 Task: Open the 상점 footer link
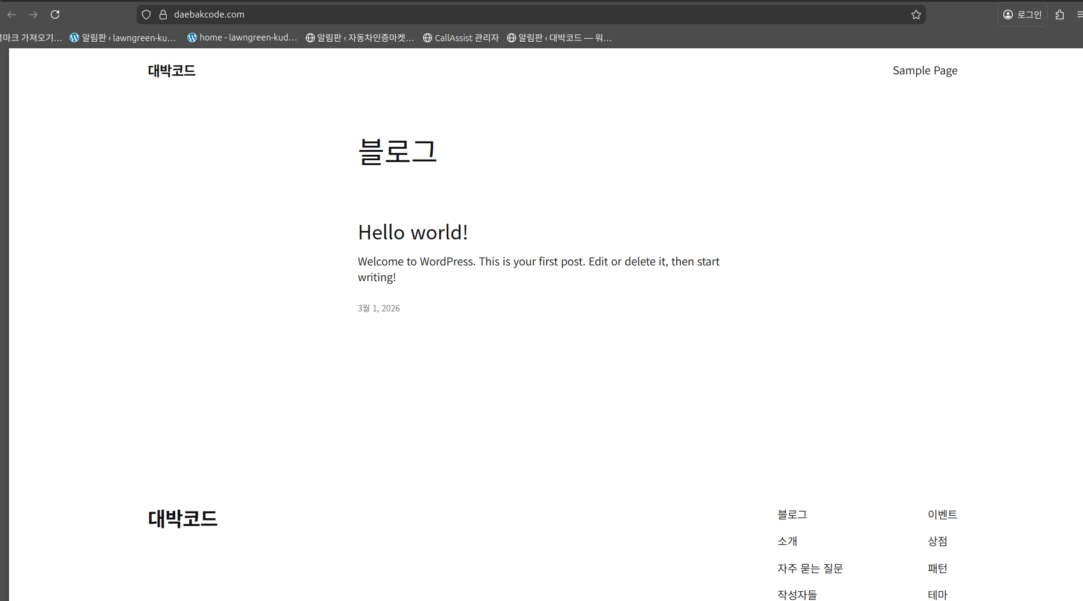[937, 541]
